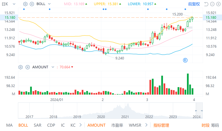This screenshot has width=222, height=131.
Task: Click the 2024/01 date axis label
Action: pyautogui.click(x=57, y=100)
